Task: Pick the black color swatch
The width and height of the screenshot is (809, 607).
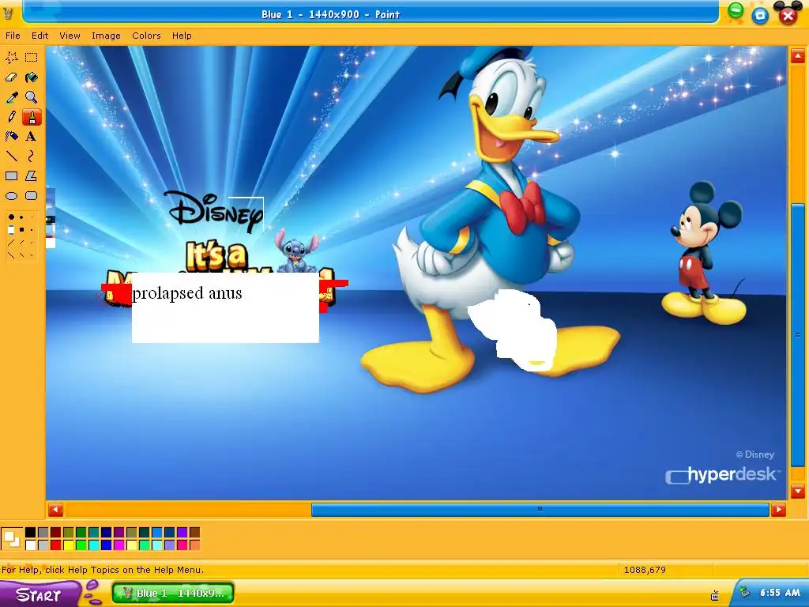Action: click(31, 532)
